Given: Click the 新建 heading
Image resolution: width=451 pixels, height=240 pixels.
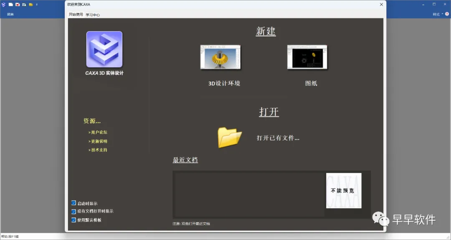Looking at the screenshot, I should click(x=266, y=31).
